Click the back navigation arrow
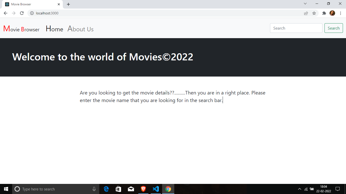This screenshot has width=346, height=194. tap(5, 13)
